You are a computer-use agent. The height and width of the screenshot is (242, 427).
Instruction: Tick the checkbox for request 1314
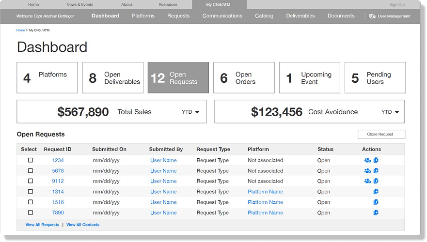pyautogui.click(x=31, y=192)
